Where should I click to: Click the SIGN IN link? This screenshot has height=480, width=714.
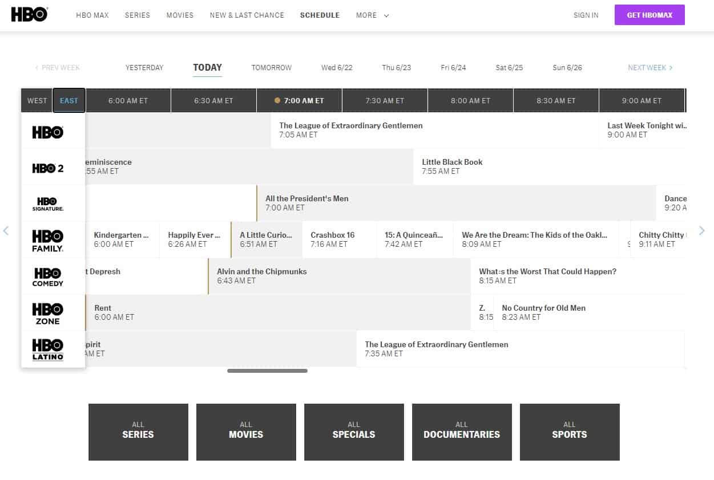586,15
